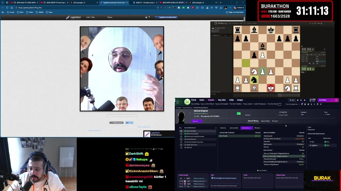Open the Oyuncu Veri Tabanı submenu link

pos(207,104)
